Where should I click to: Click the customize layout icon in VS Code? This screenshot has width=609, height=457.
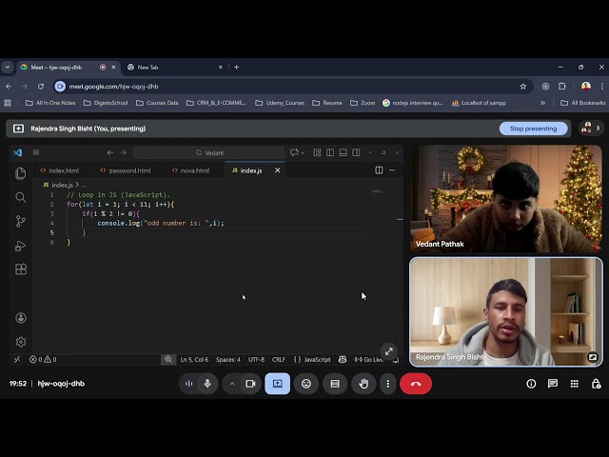(317, 152)
